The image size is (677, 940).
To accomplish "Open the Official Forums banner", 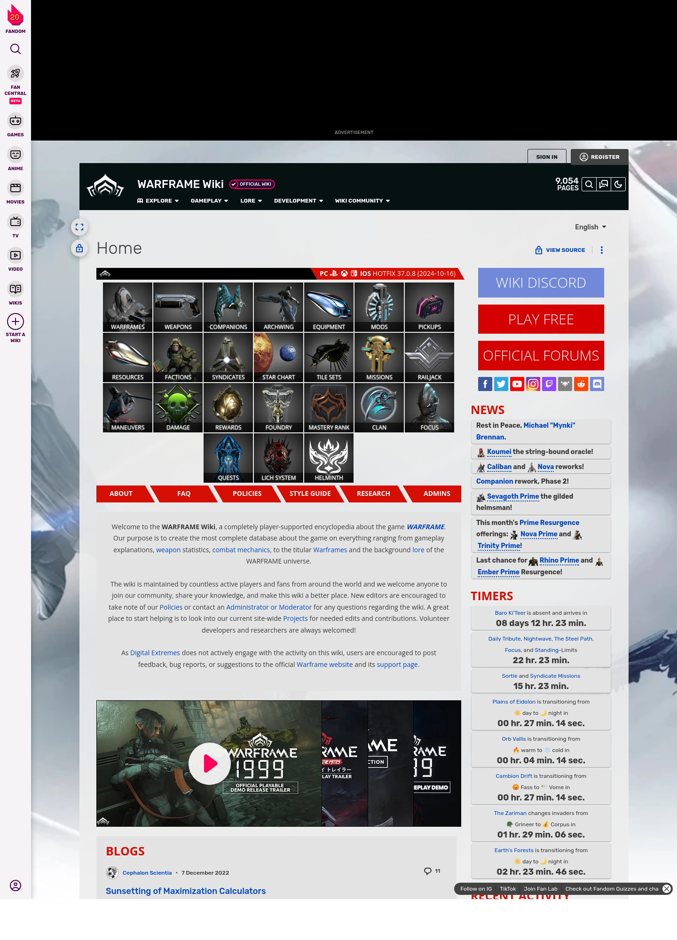I will pyautogui.click(x=541, y=355).
